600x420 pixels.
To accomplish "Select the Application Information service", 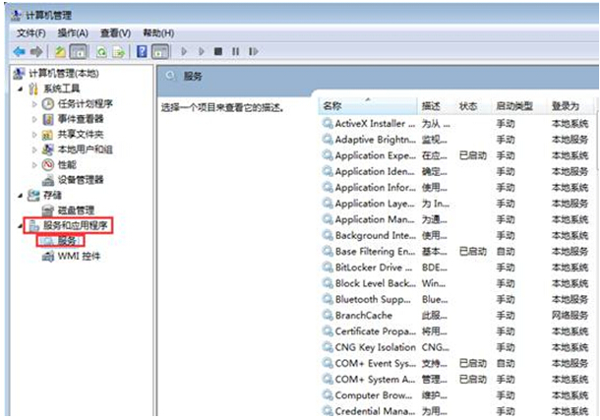I will coord(455,188).
